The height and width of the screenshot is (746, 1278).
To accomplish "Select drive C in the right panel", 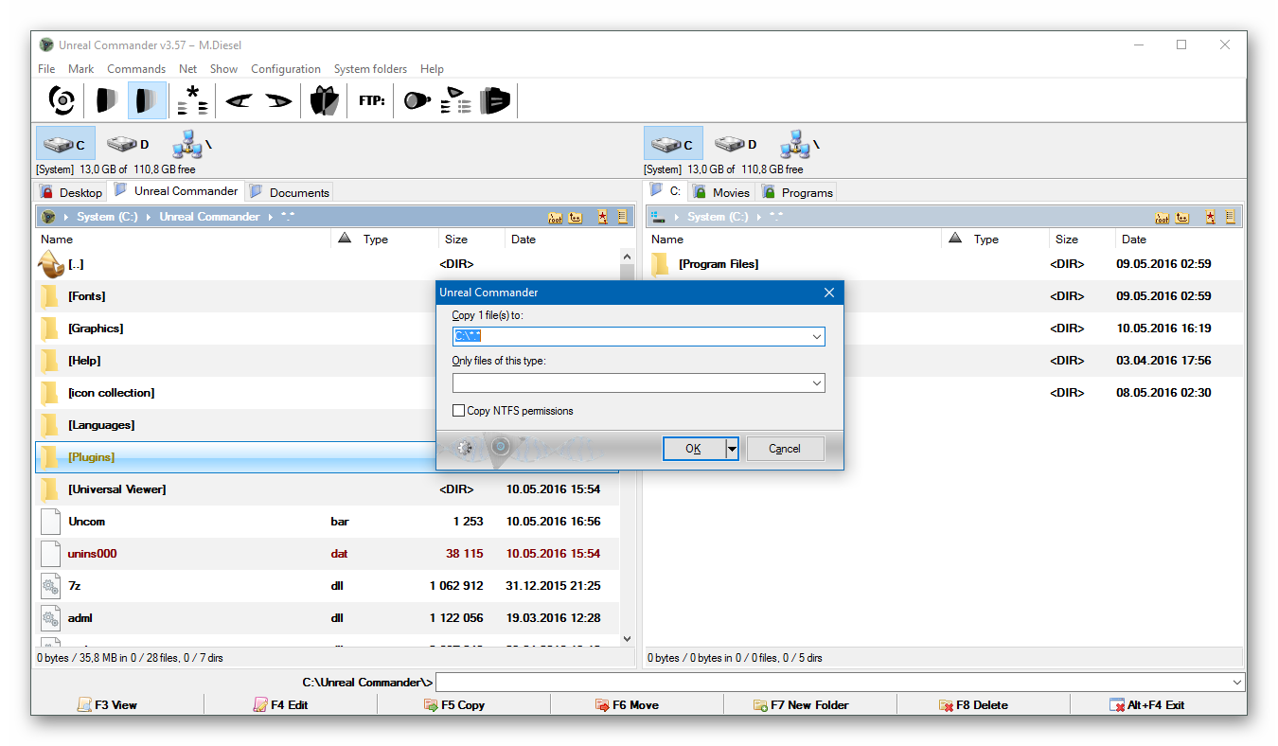I will (673, 144).
